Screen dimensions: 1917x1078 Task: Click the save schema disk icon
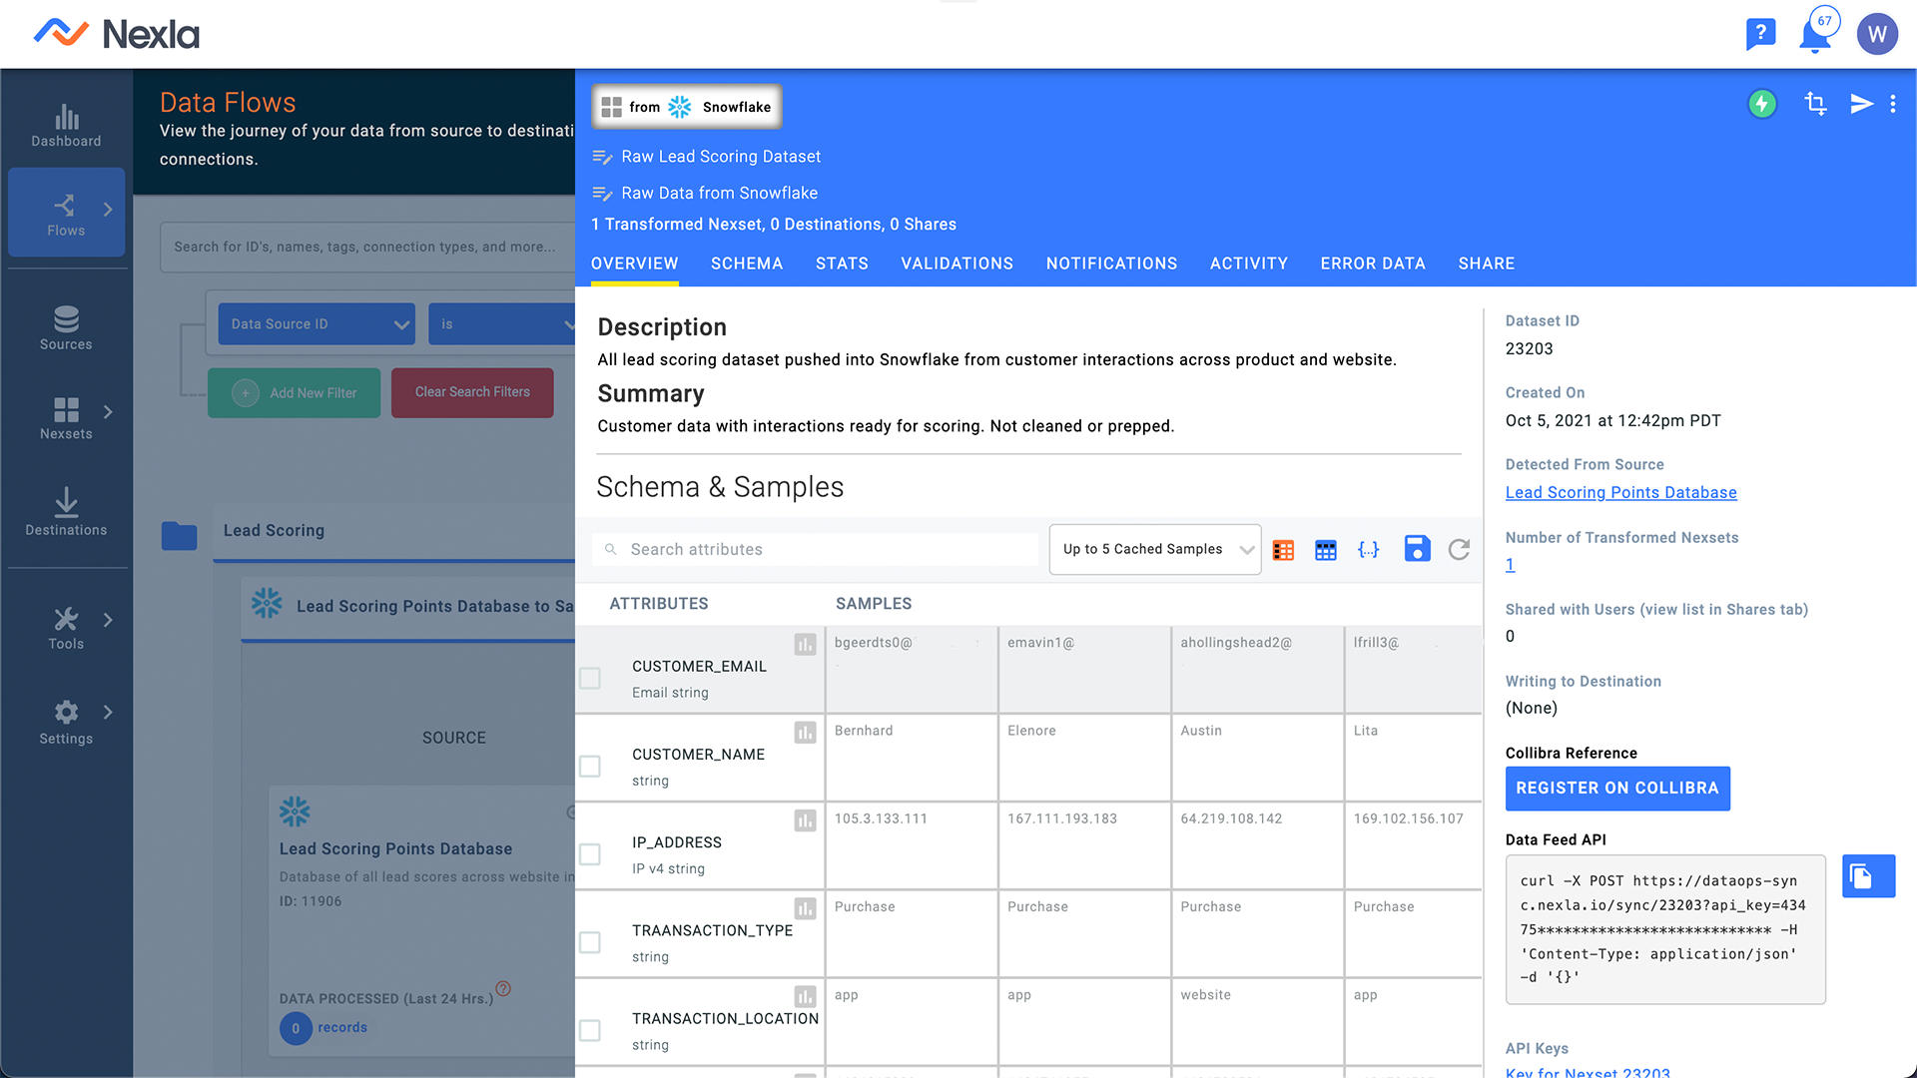(x=1417, y=549)
